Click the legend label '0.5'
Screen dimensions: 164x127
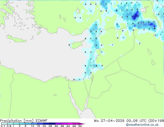pos(9,126)
